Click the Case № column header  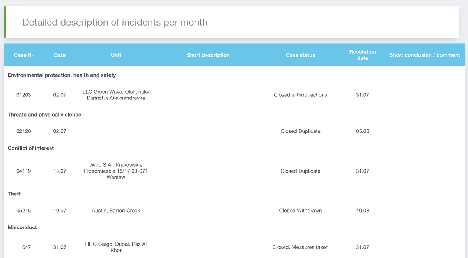tap(23, 55)
